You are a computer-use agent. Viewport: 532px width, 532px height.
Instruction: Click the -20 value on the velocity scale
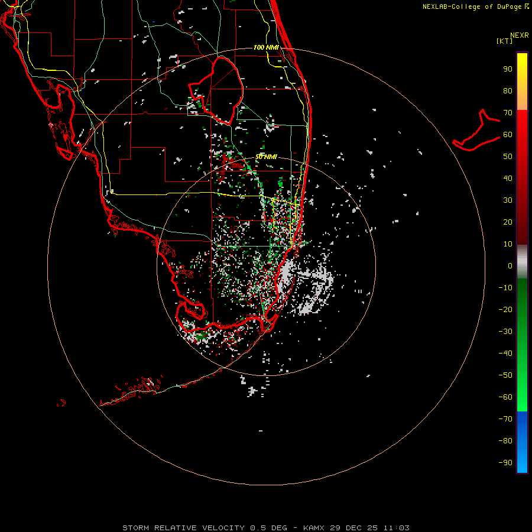click(x=505, y=309)
